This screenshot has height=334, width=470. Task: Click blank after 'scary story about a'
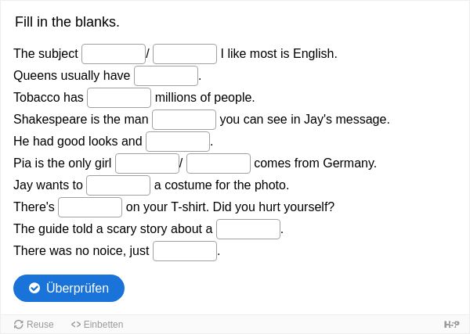click(248, 229)
